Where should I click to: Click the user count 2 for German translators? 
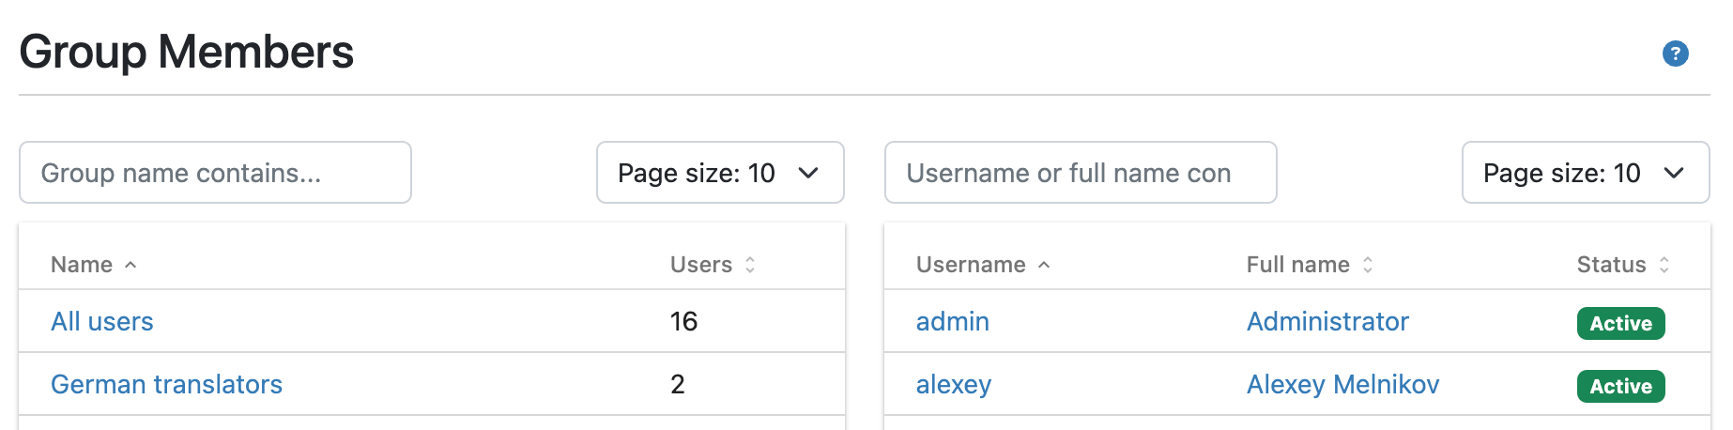coord(677,384)
